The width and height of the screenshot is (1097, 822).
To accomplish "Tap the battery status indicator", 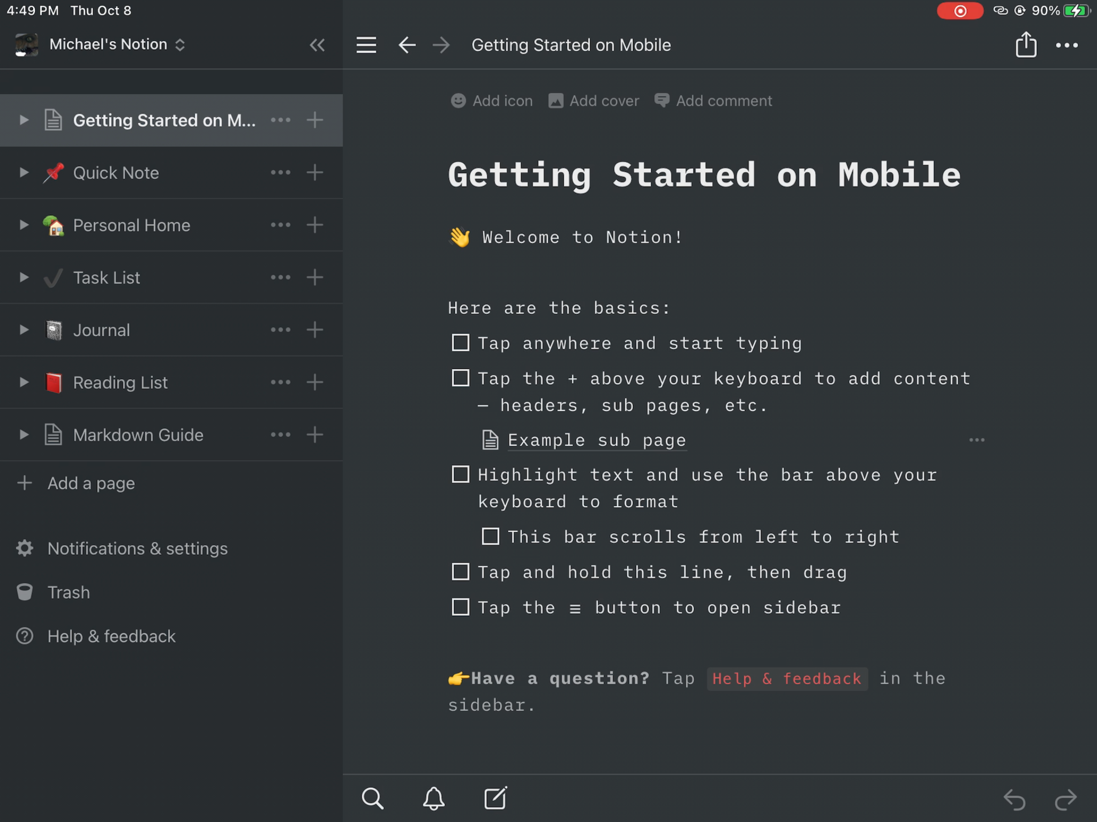I will click(1077, 11).
